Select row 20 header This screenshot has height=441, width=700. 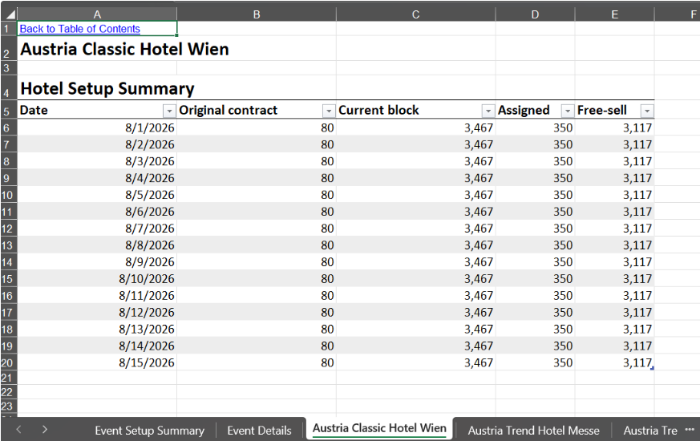point(9,362)
